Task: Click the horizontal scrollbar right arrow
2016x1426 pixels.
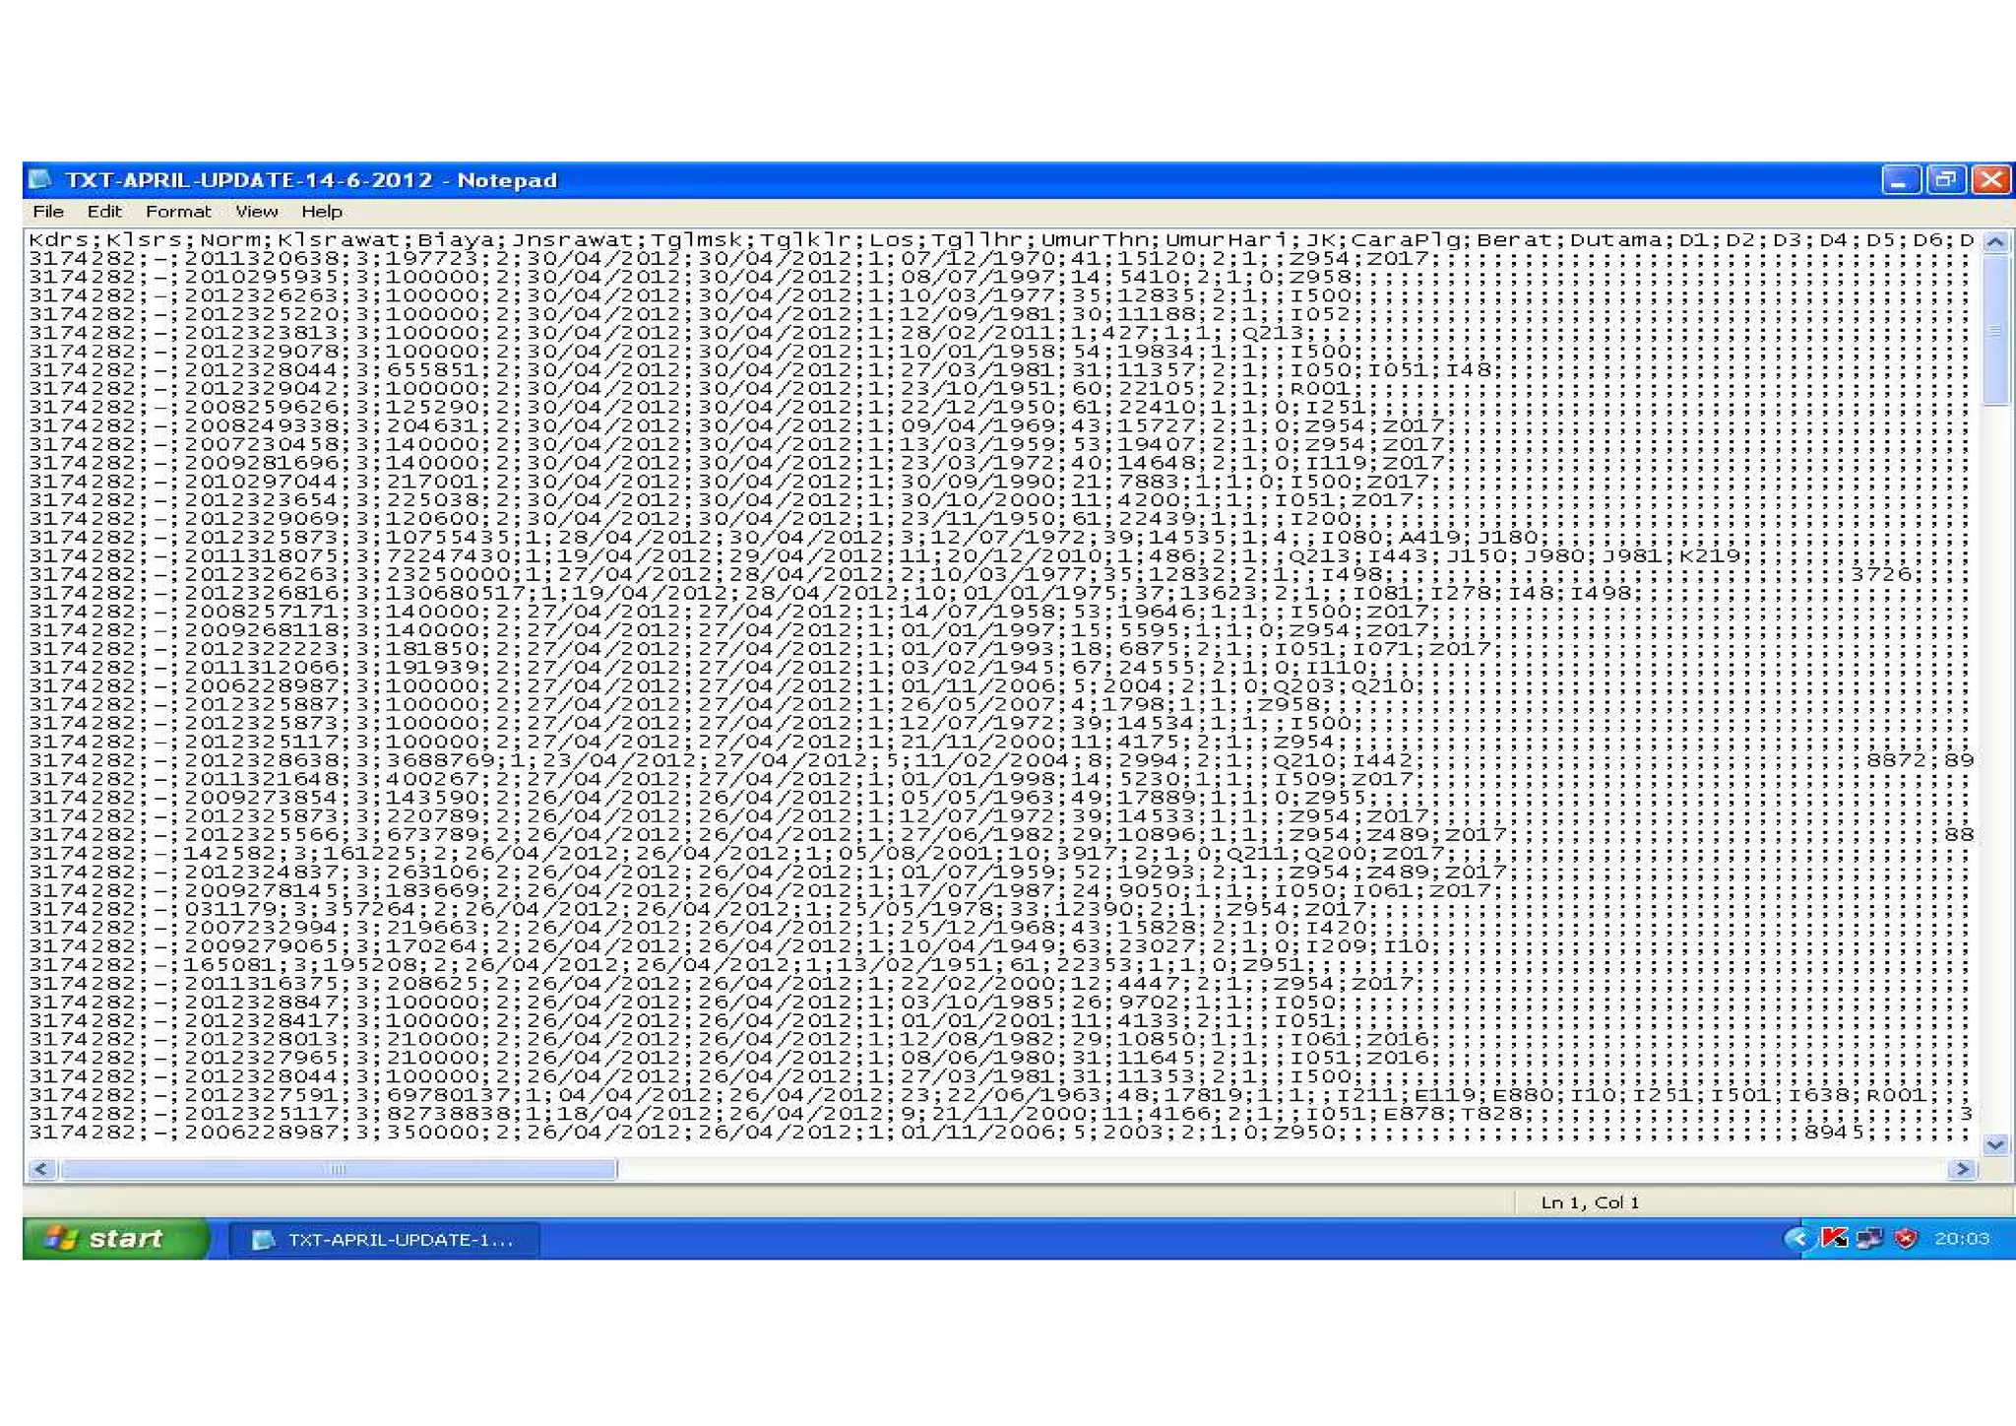Action: point(1962,1169)
